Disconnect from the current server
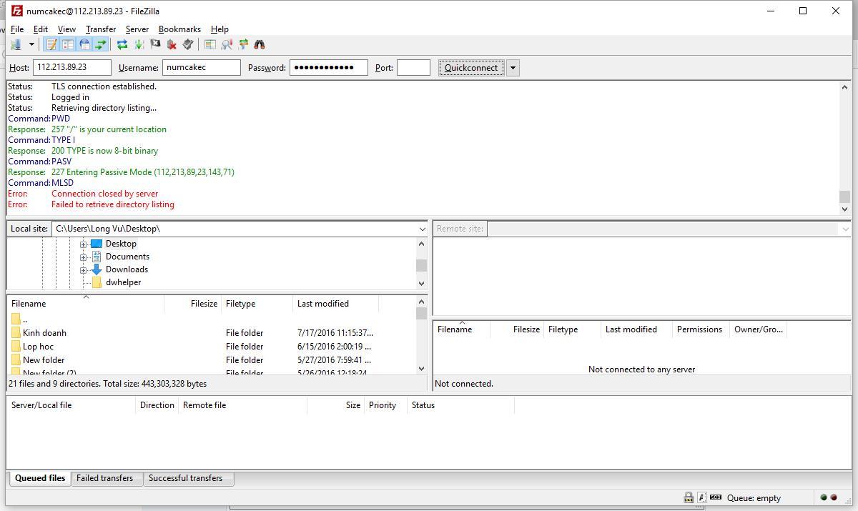The width and height of the screenshot is (858, 511). click(172, 44)
